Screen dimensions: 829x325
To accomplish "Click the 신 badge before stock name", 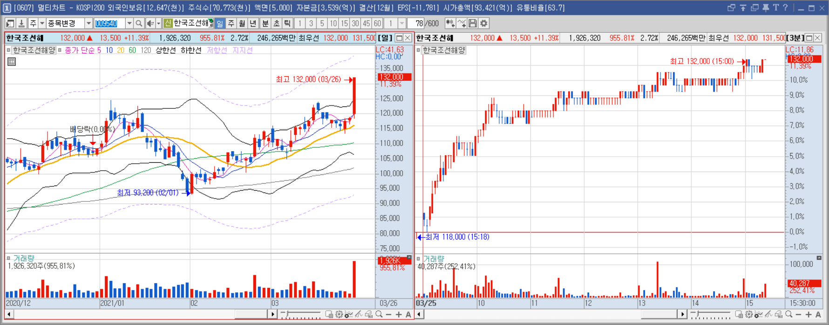I will (x=168, y=23).
